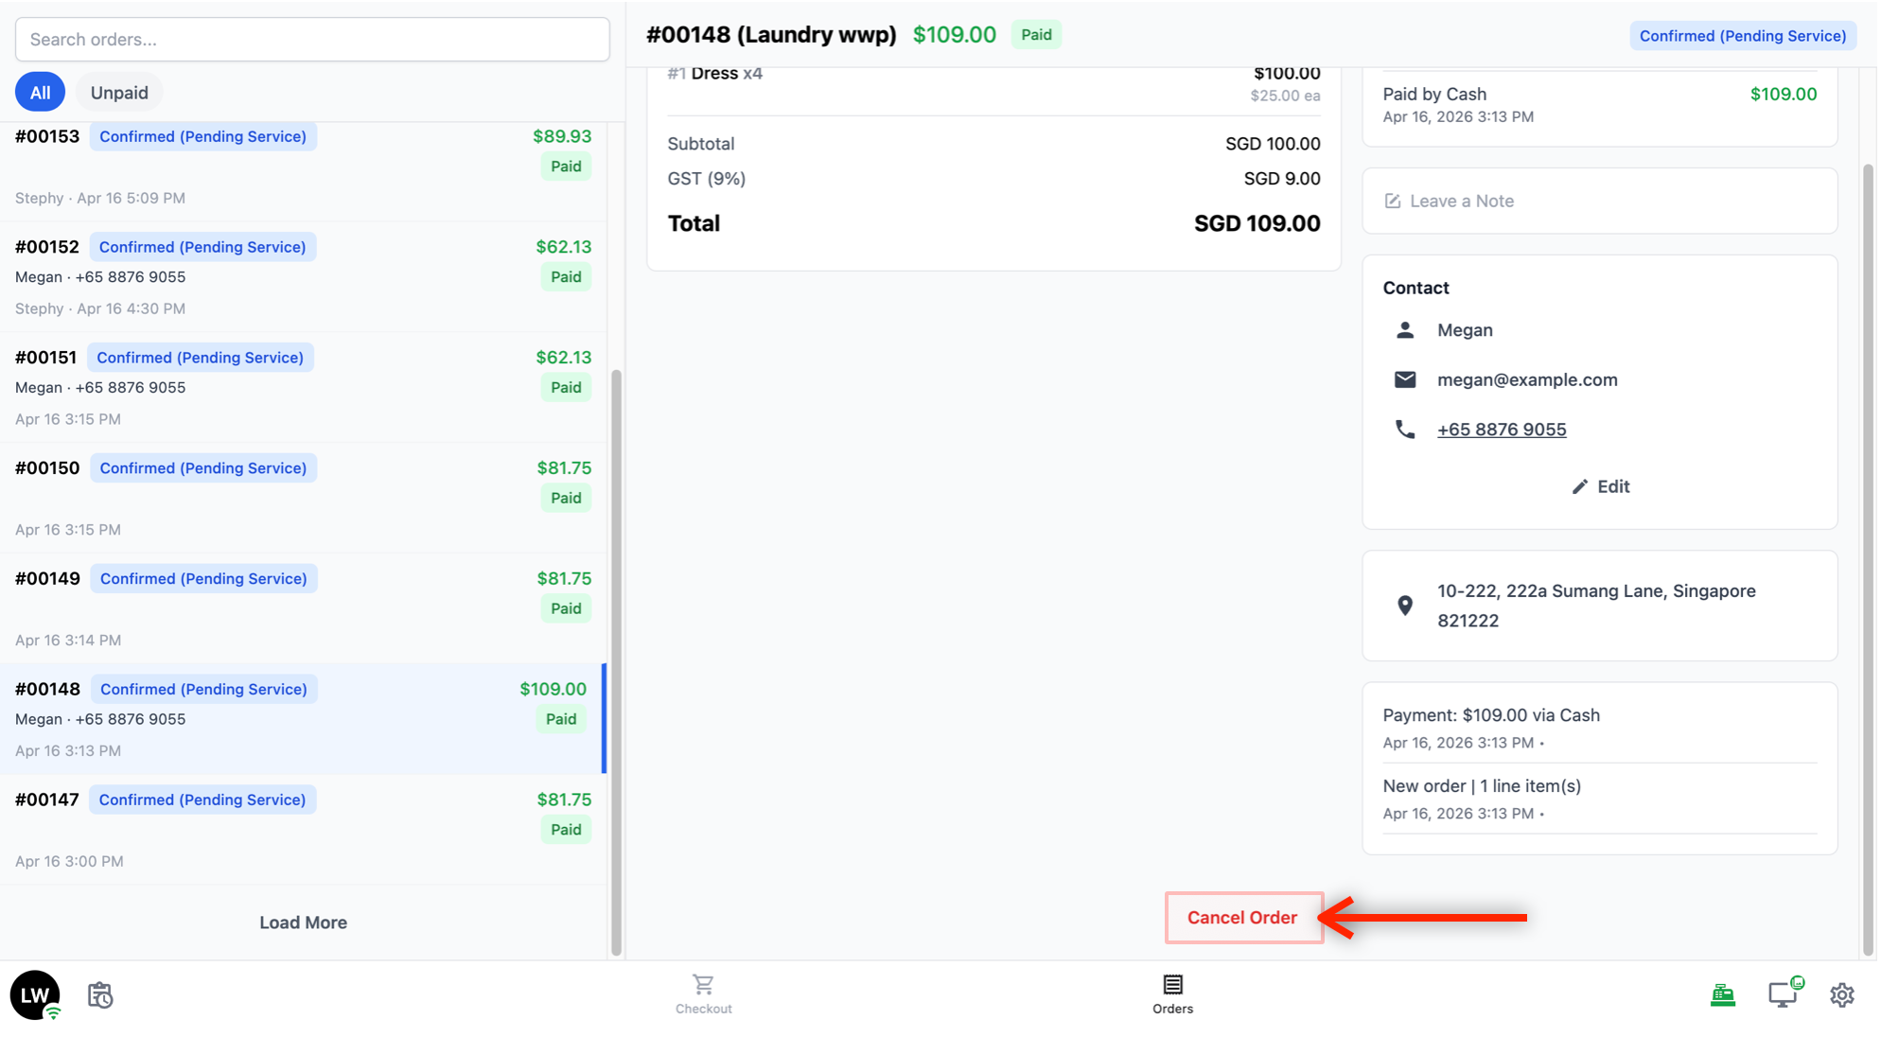The height and width of the screenshot is (1037, 1881).
Task: Click the phone icon in Contact
Action: pos(1405,430)
